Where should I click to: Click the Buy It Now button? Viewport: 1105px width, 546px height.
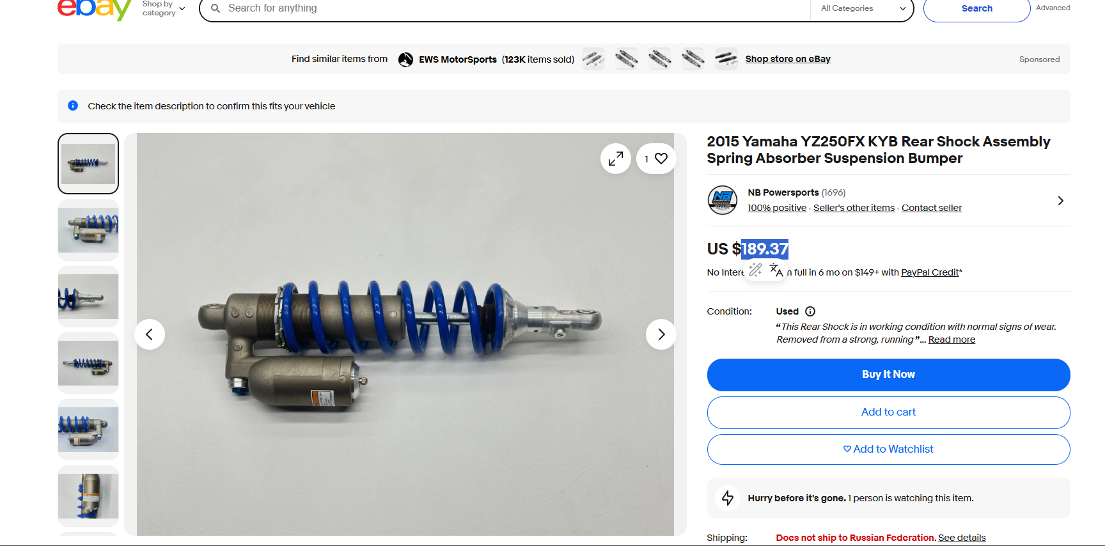(x=888, y=375)
